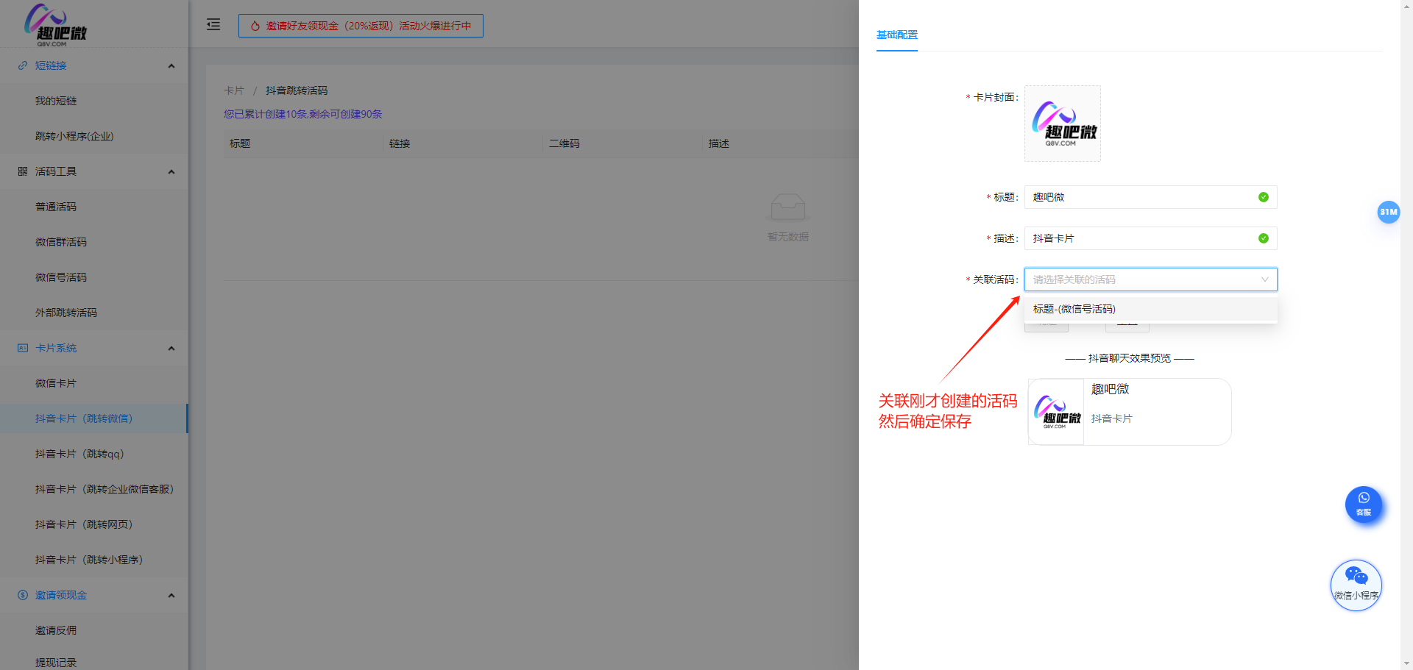The width and height of the screenshot is (1413, 670).
Task: Click the sidebar collapse menu icon
Action: pyautogui.click(x=213, y=25)
